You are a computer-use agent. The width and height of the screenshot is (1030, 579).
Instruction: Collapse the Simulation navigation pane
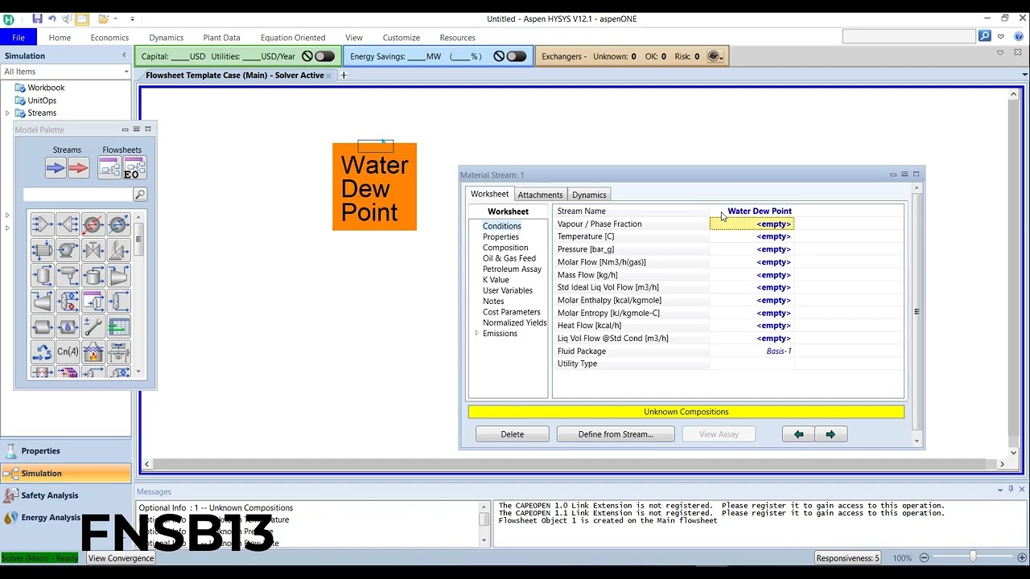124,55
